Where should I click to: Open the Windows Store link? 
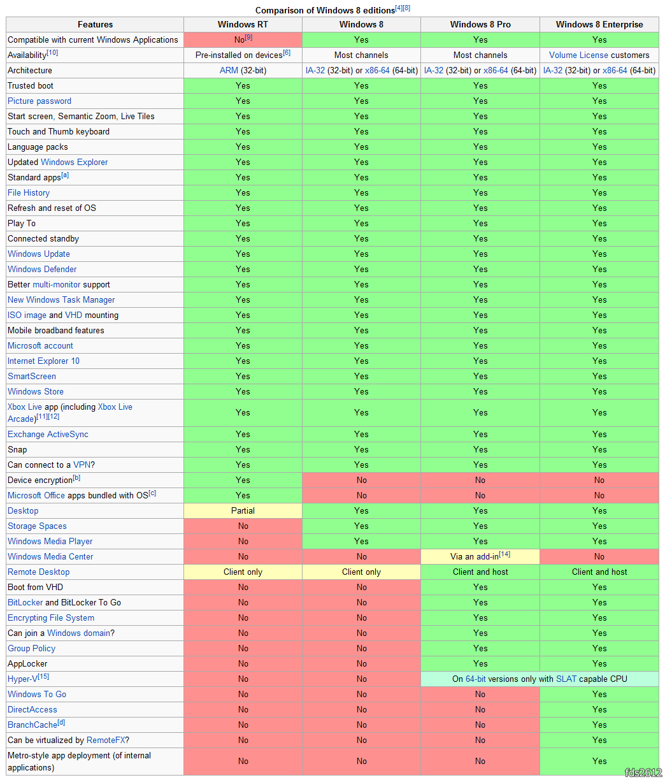(36, 391)
